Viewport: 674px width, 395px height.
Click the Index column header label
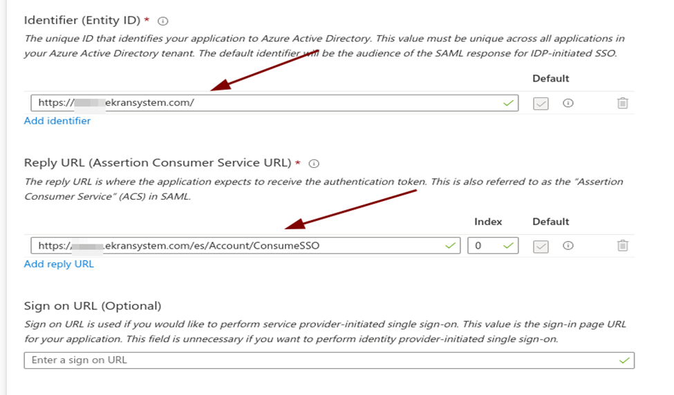[x=488, y=222]
